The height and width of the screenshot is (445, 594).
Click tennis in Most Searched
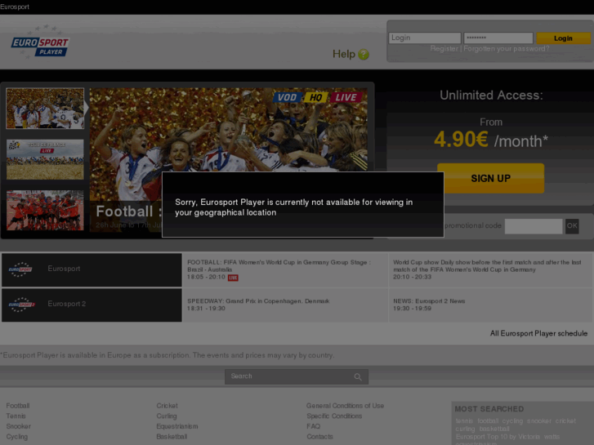[464, 421]
